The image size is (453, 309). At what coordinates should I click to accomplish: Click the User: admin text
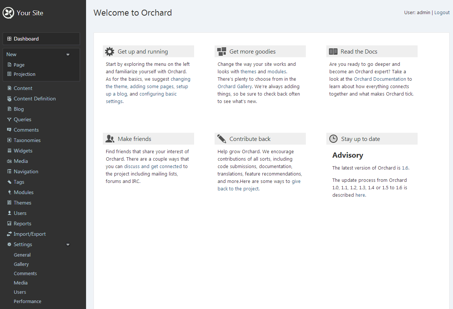pos(417,12)
